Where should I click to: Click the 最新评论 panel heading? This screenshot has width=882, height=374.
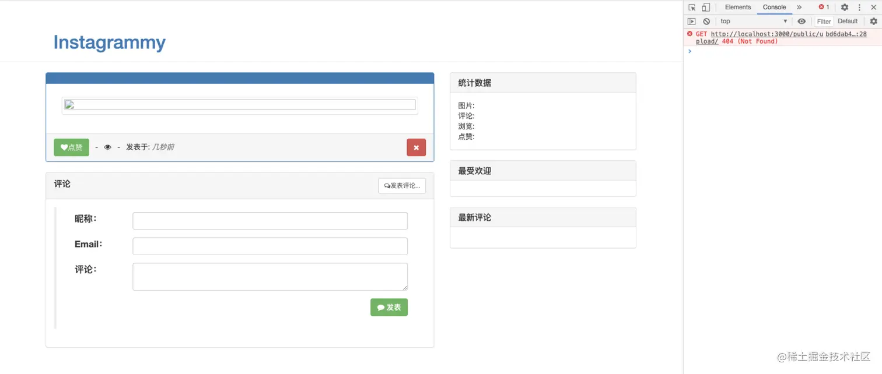(x=542, y=217)
